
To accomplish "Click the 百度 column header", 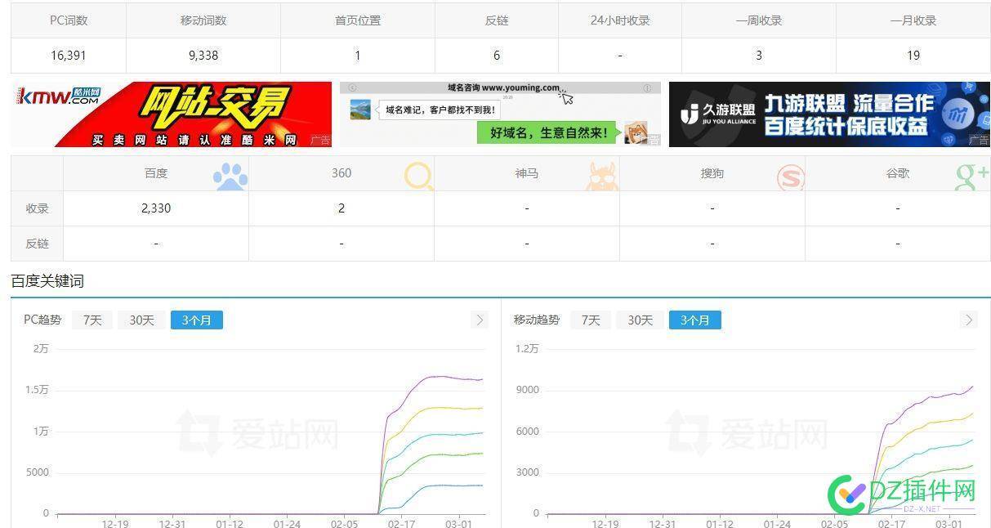I will click(156, 173).
